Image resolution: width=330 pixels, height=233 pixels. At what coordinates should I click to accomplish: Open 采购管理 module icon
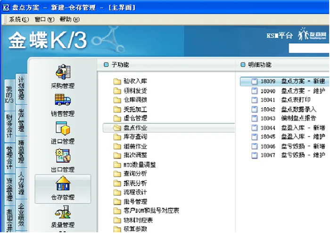click(63, 72)
